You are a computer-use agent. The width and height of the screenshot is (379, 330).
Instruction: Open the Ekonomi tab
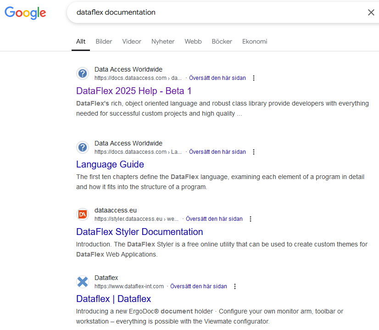point(255,42)
